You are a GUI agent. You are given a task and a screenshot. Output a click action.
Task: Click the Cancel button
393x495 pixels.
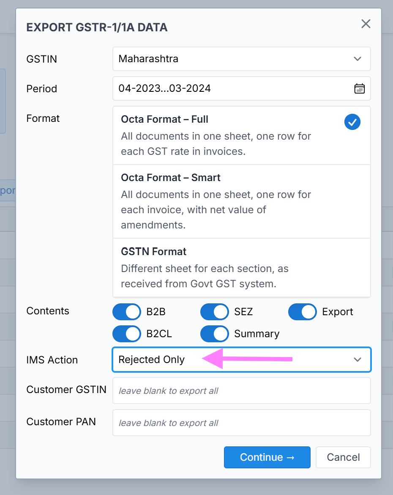343,457
